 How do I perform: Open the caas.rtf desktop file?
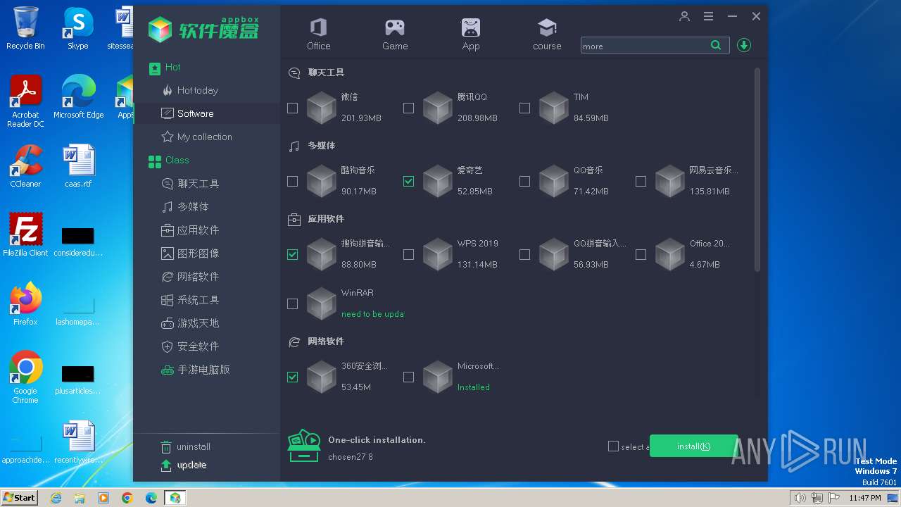click(x=78, y=166)
